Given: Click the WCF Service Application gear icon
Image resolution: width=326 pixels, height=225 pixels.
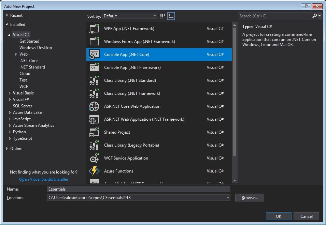Looking at the screenshot, I should pyautogui.click(x=94, y=158).
